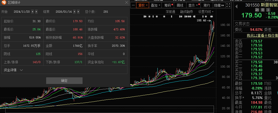Image resolution: width=278 pixels, height=113 pixels.
Task: Step start date back one day
Action: (32, 12)
